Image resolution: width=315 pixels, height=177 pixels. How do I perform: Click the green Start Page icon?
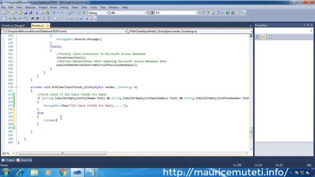point(228,13)
